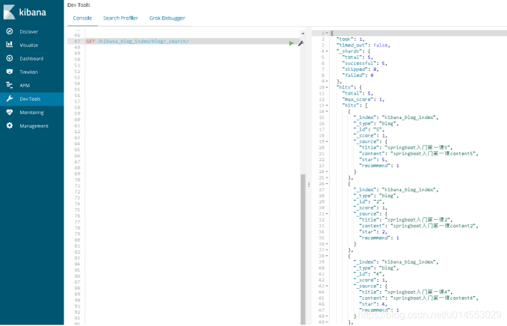Open Visualize bar chart icon
The image size is (507, 326).
10,45
